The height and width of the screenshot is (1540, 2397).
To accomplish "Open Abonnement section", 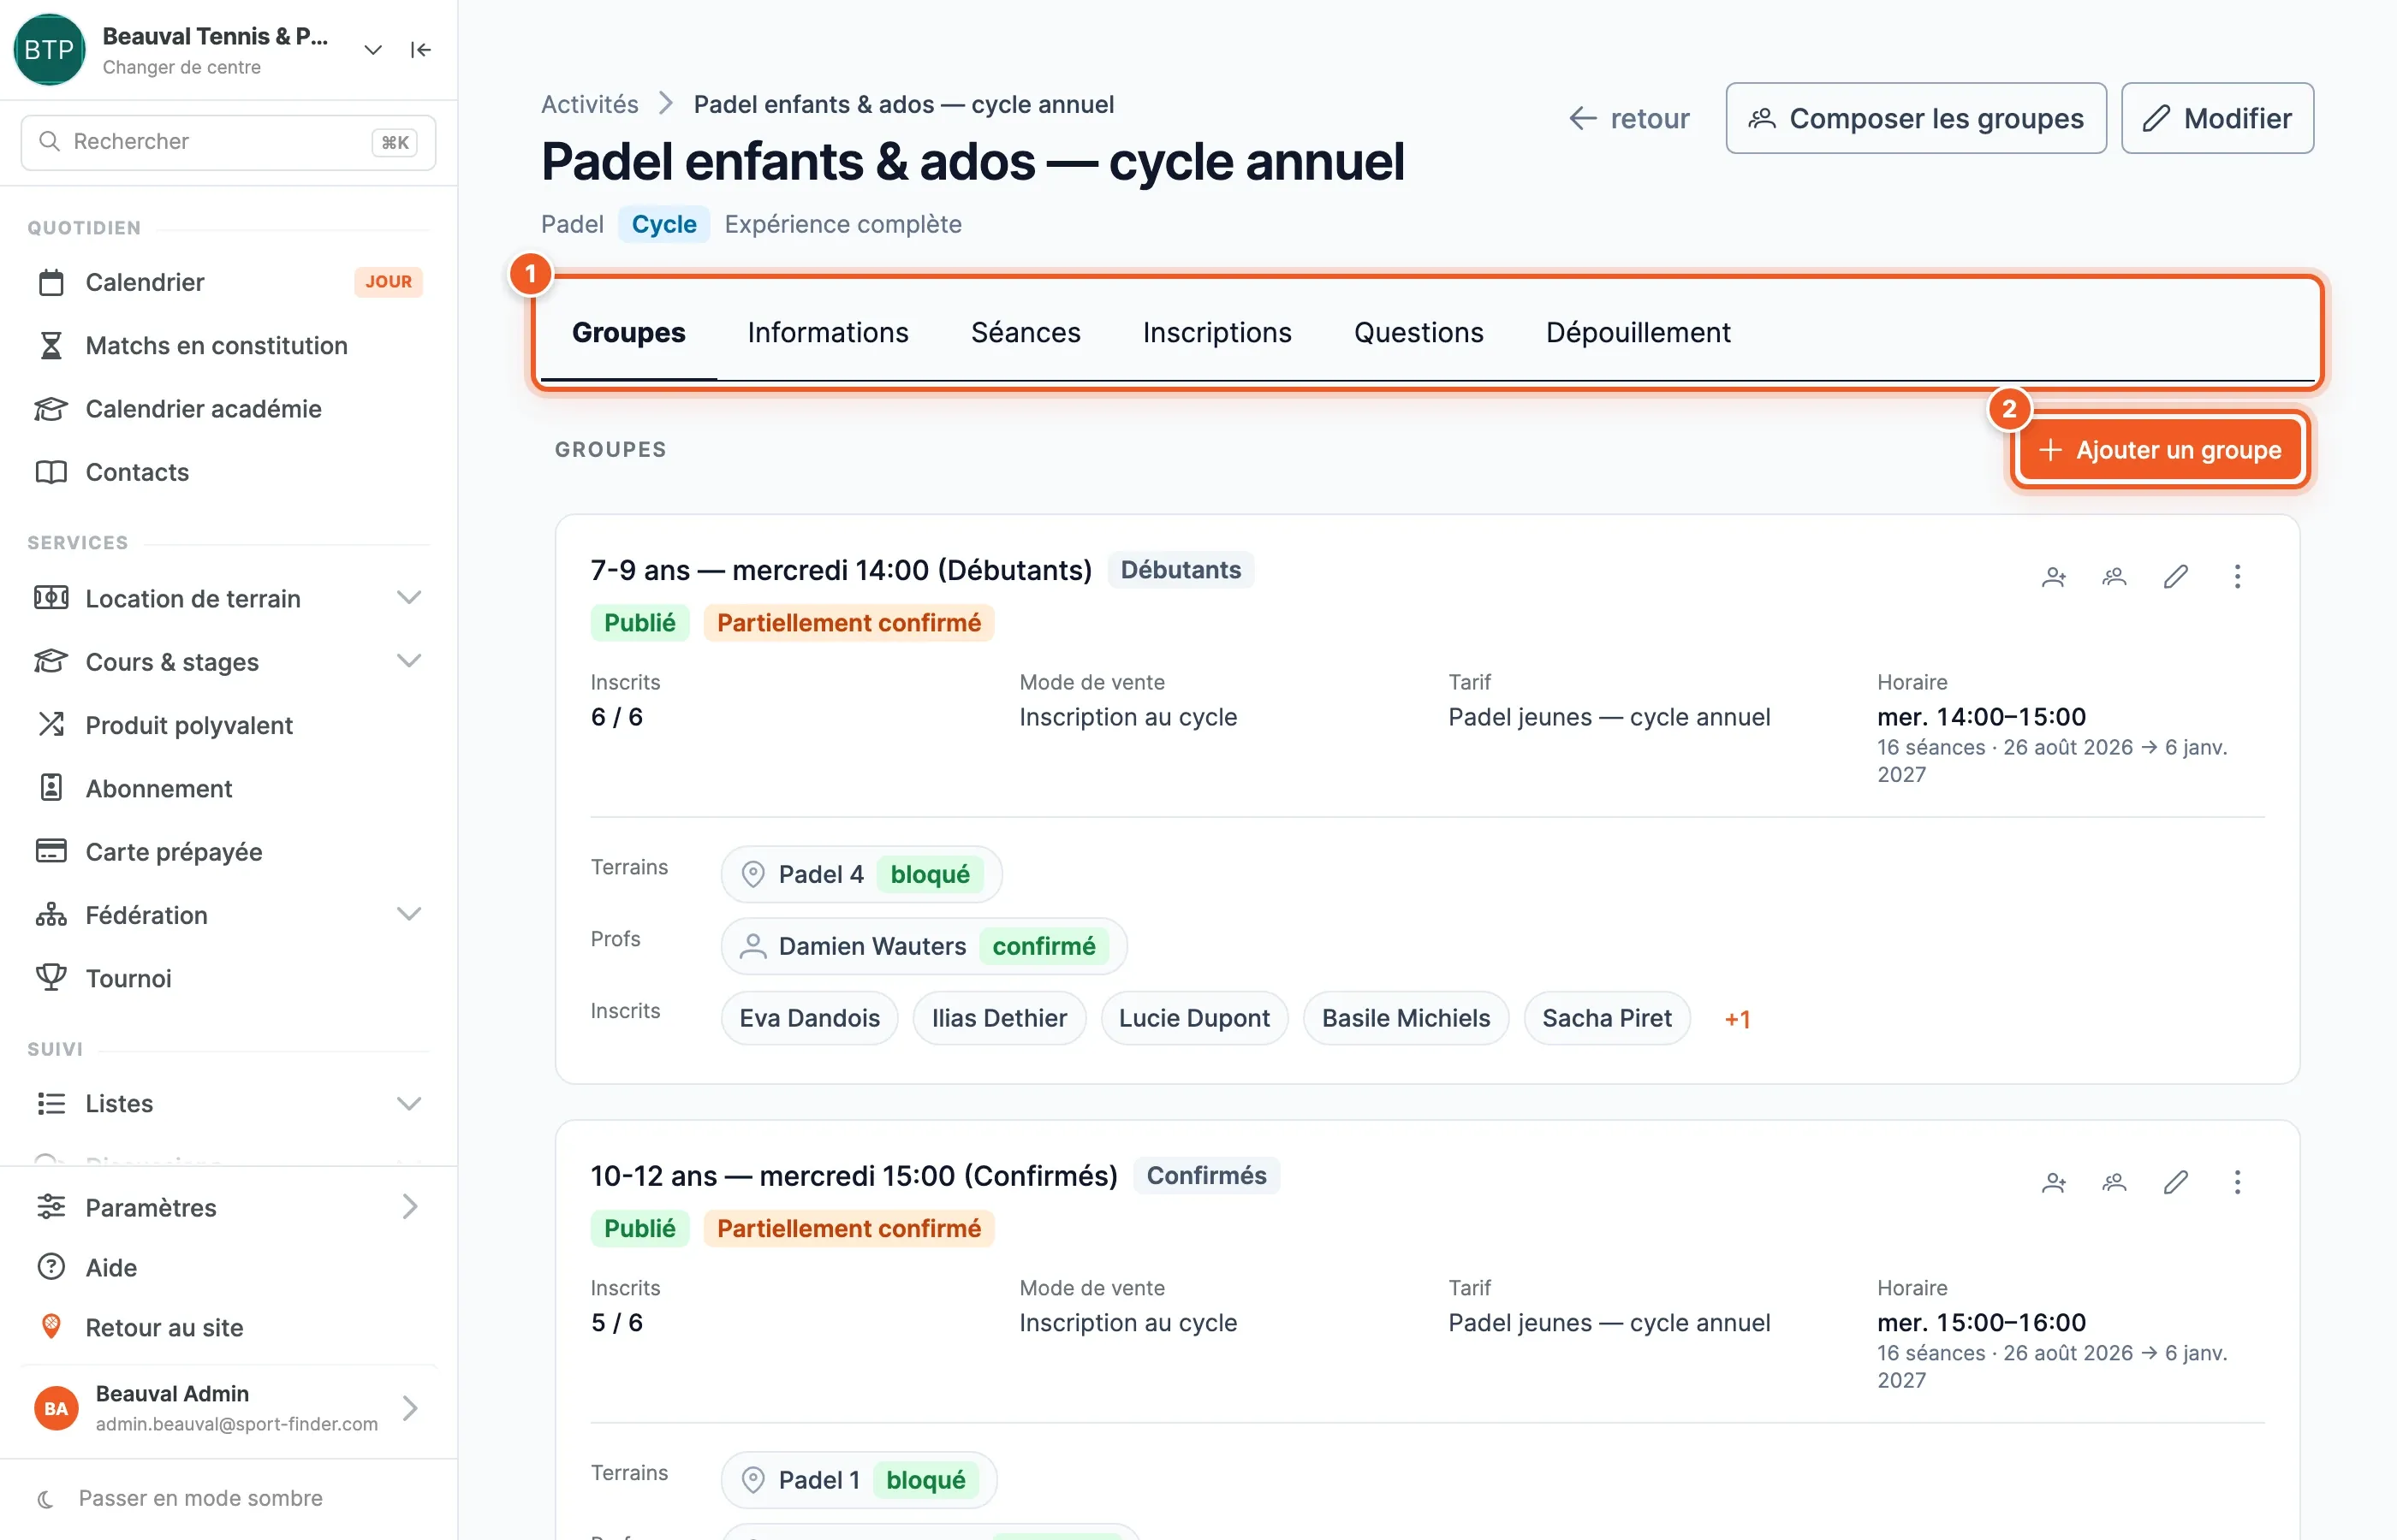I will coord(228,788).
